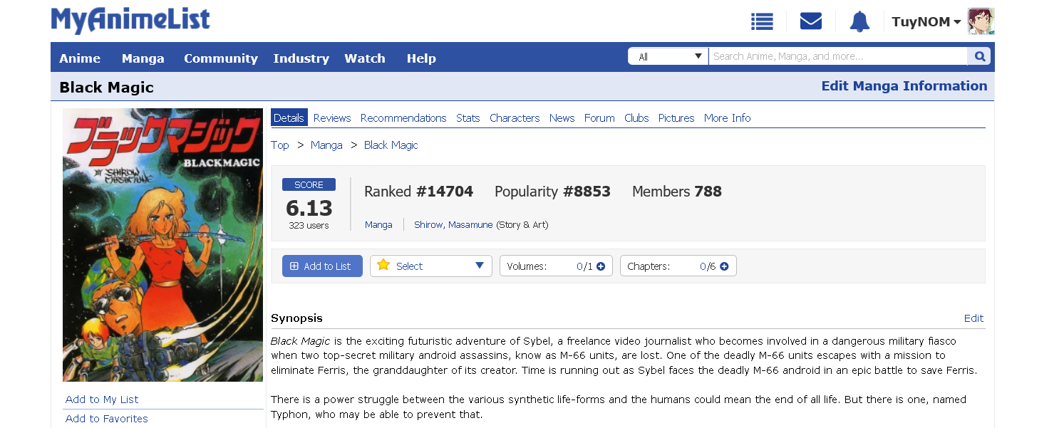Click the Manga type link under ranking
Image resolution: width=1064 pixels, height=428 pixels.
pyautogui.click(x=378, y=224)
